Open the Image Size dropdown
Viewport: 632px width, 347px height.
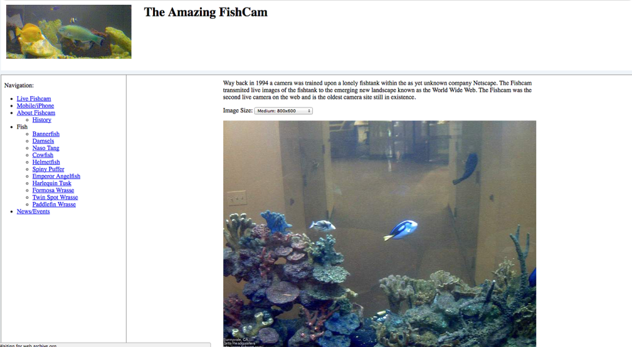(283, 111)
